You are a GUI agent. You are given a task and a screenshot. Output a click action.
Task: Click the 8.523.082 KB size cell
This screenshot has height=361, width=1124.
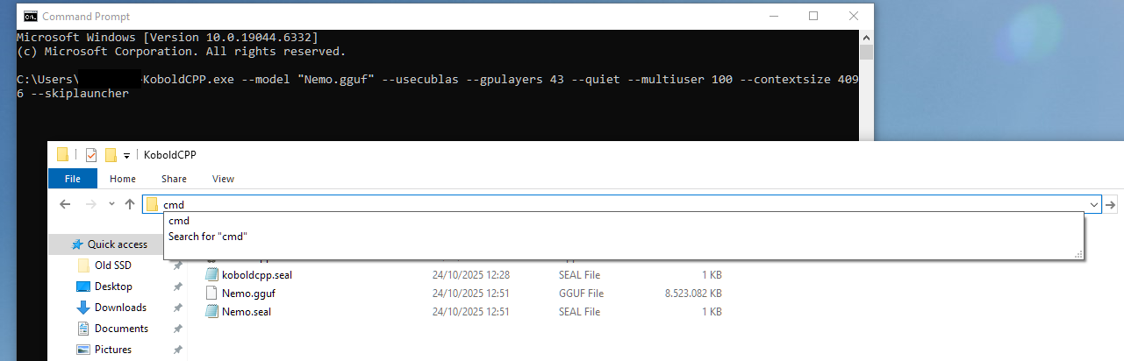(x=694, y=293)
